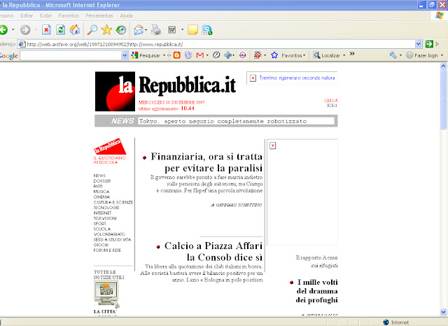
Task: Click the CERCA link
Action: point(331,101)
